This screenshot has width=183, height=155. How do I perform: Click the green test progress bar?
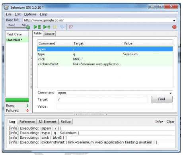tap(17, 100)
